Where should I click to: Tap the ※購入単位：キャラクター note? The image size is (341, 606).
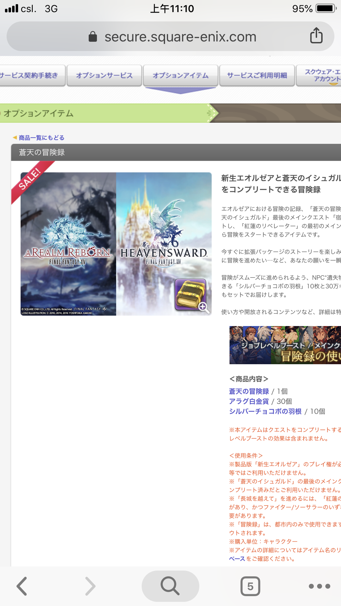(x=263, y=542)
